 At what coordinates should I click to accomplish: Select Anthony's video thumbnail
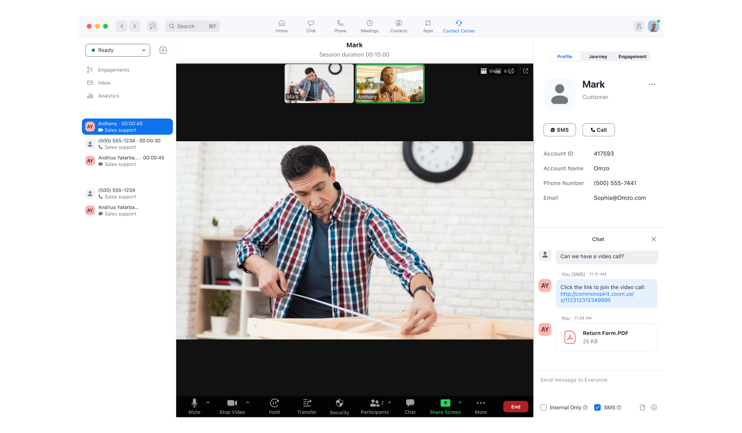390,84
